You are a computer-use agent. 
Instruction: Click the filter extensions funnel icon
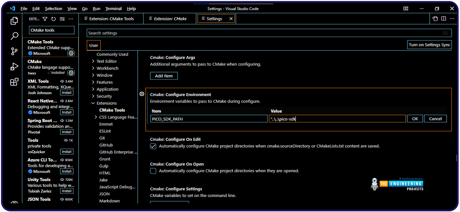45,19
